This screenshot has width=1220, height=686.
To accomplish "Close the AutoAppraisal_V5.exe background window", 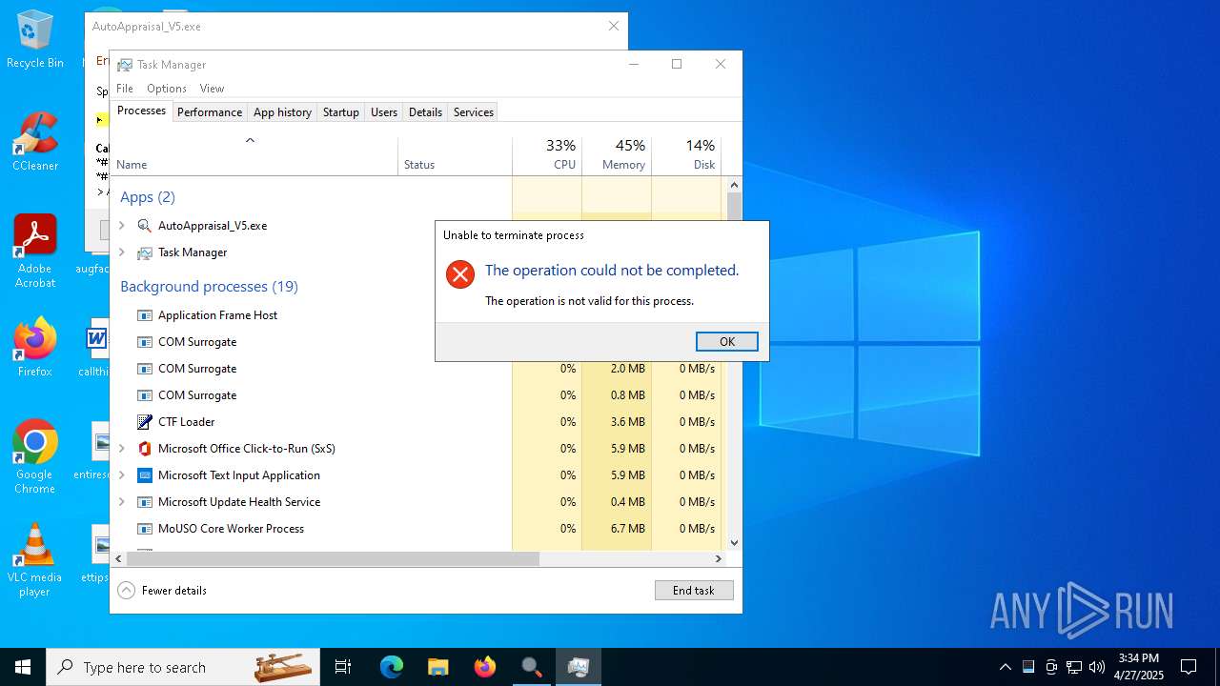I will (614, 26).
